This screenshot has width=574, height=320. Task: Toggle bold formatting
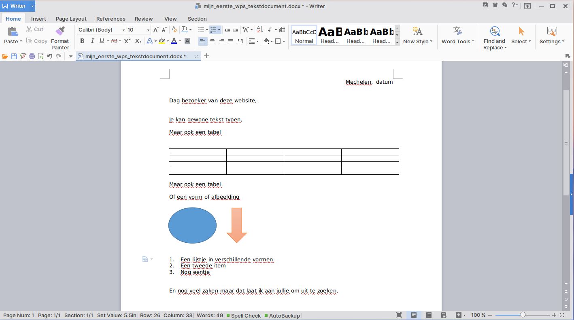82,41
